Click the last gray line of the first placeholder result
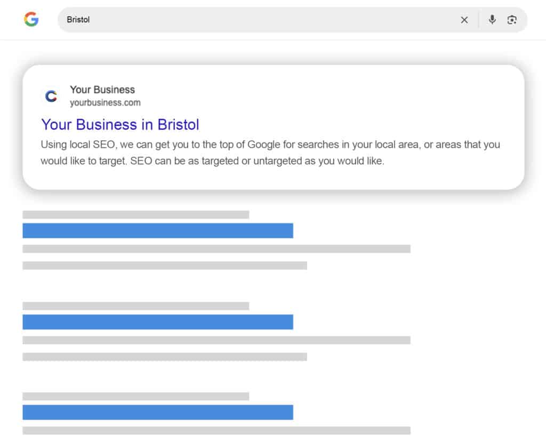This screenshot has width=546, height=439. 165,265
